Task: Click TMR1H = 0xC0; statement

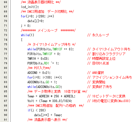Action: [x=38, y=59]
